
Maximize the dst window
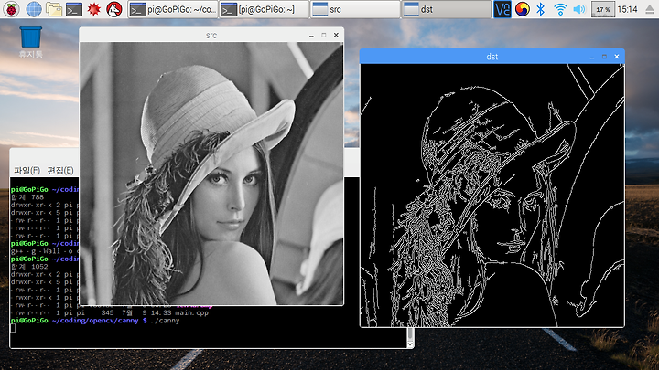(604, 57)
